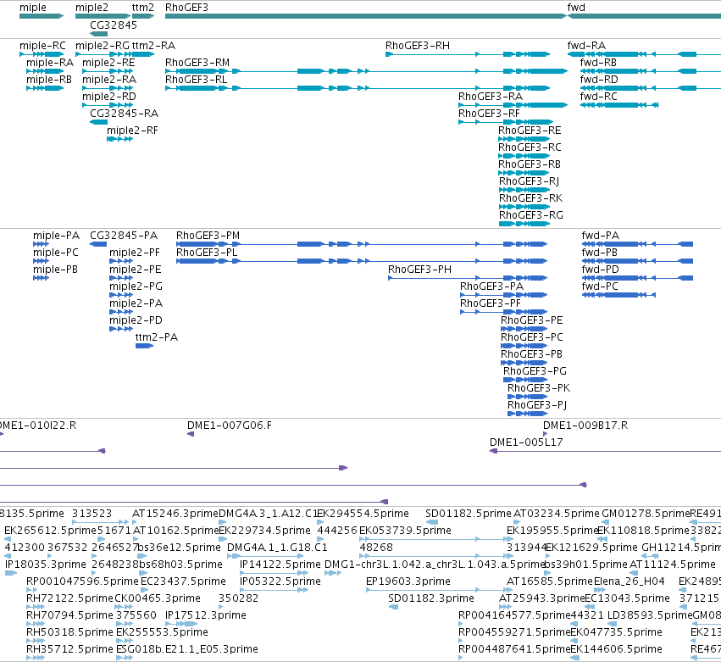The image size is (721, 662).
Task: Select transcript RhoGEF3-RA
Action: tap(513, 105)
